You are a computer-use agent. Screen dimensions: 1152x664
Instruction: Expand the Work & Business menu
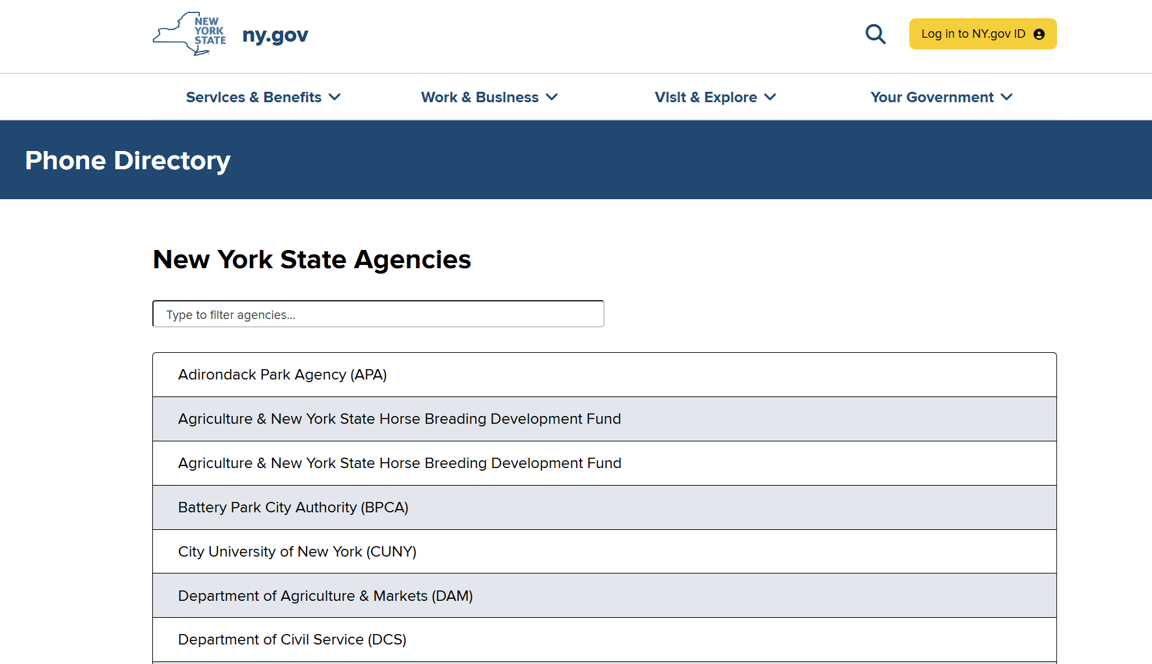click(489, 97)
